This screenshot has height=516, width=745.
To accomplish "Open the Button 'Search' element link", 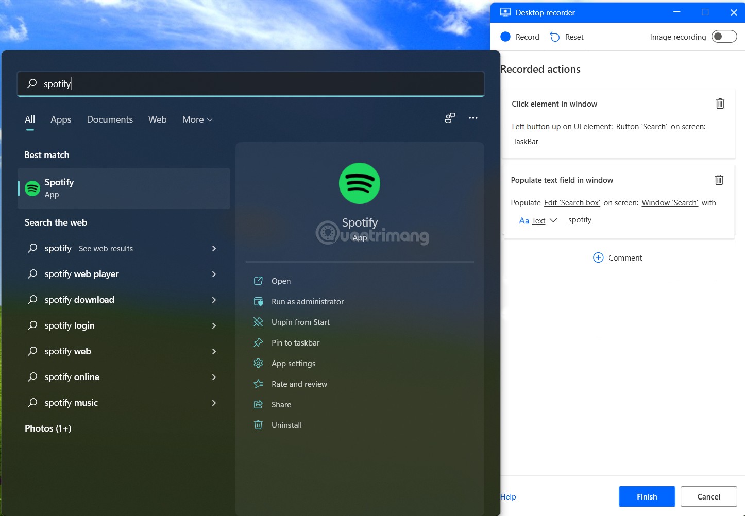I will (641, 127).
